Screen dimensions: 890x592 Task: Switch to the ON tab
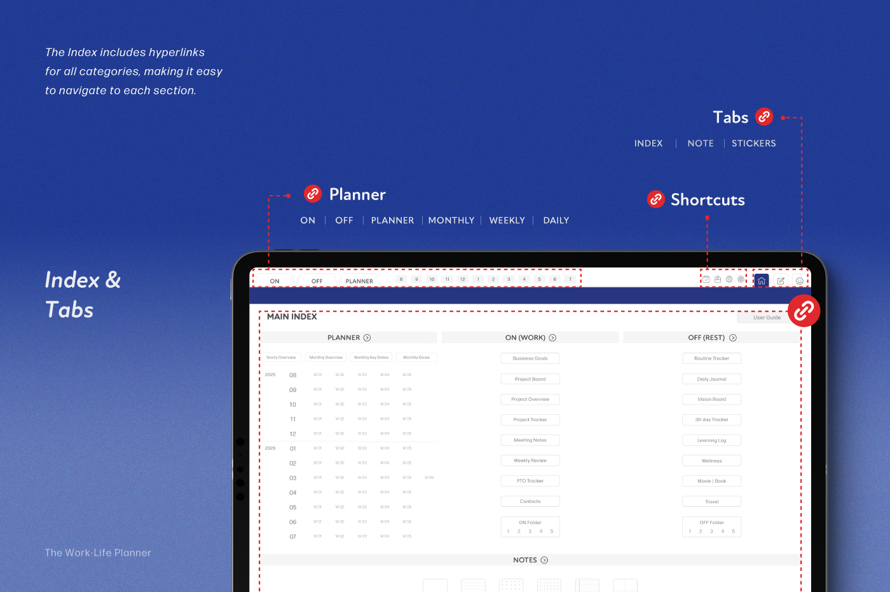point(275,281)
